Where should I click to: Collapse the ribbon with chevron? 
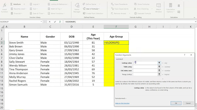(195, 17)
